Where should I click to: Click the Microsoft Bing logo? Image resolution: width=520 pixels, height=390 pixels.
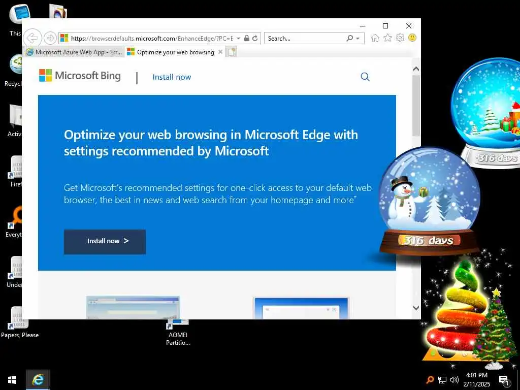80,76
